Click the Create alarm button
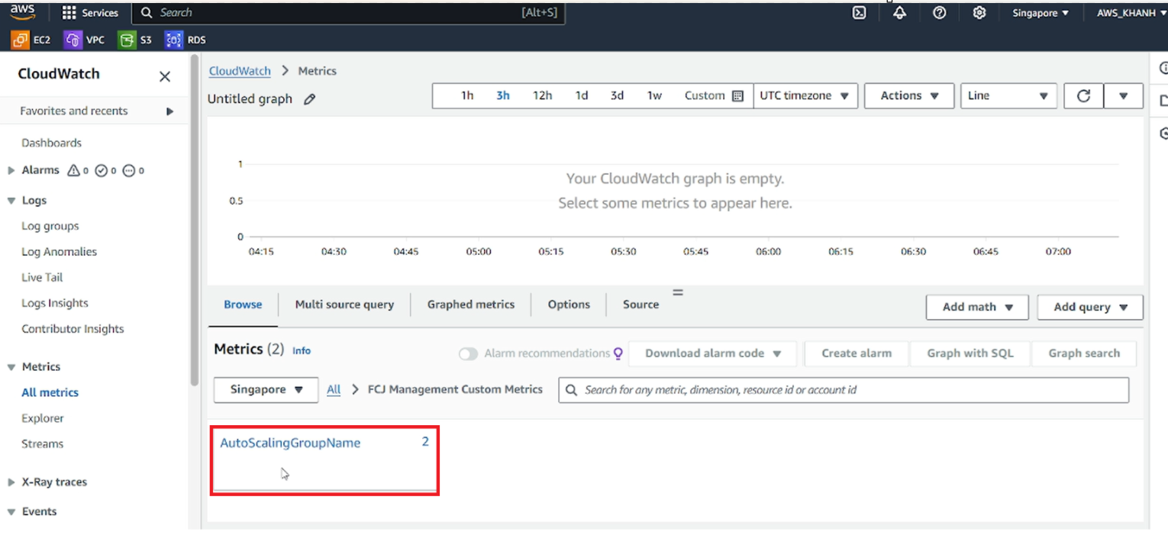 857,353
